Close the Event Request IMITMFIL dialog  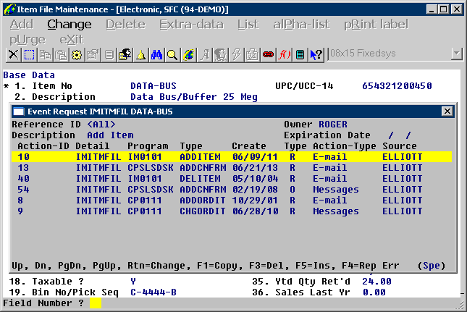coord(447,111)
